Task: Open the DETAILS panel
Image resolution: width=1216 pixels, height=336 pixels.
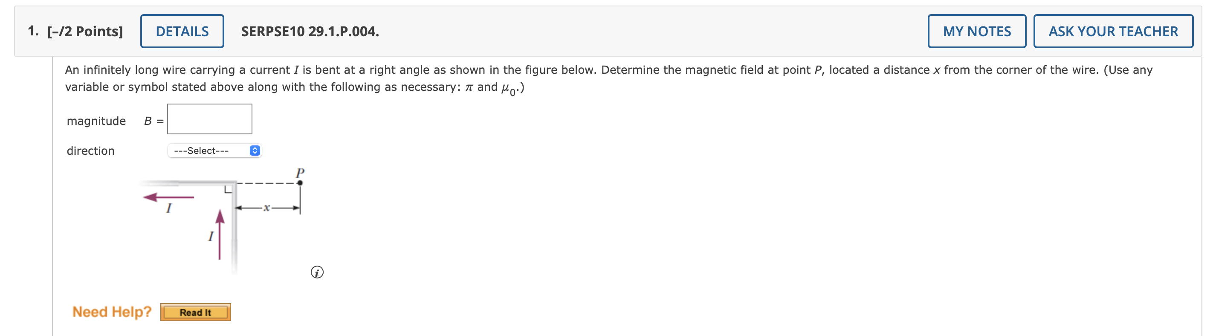Action: click(x=182, y=31)
